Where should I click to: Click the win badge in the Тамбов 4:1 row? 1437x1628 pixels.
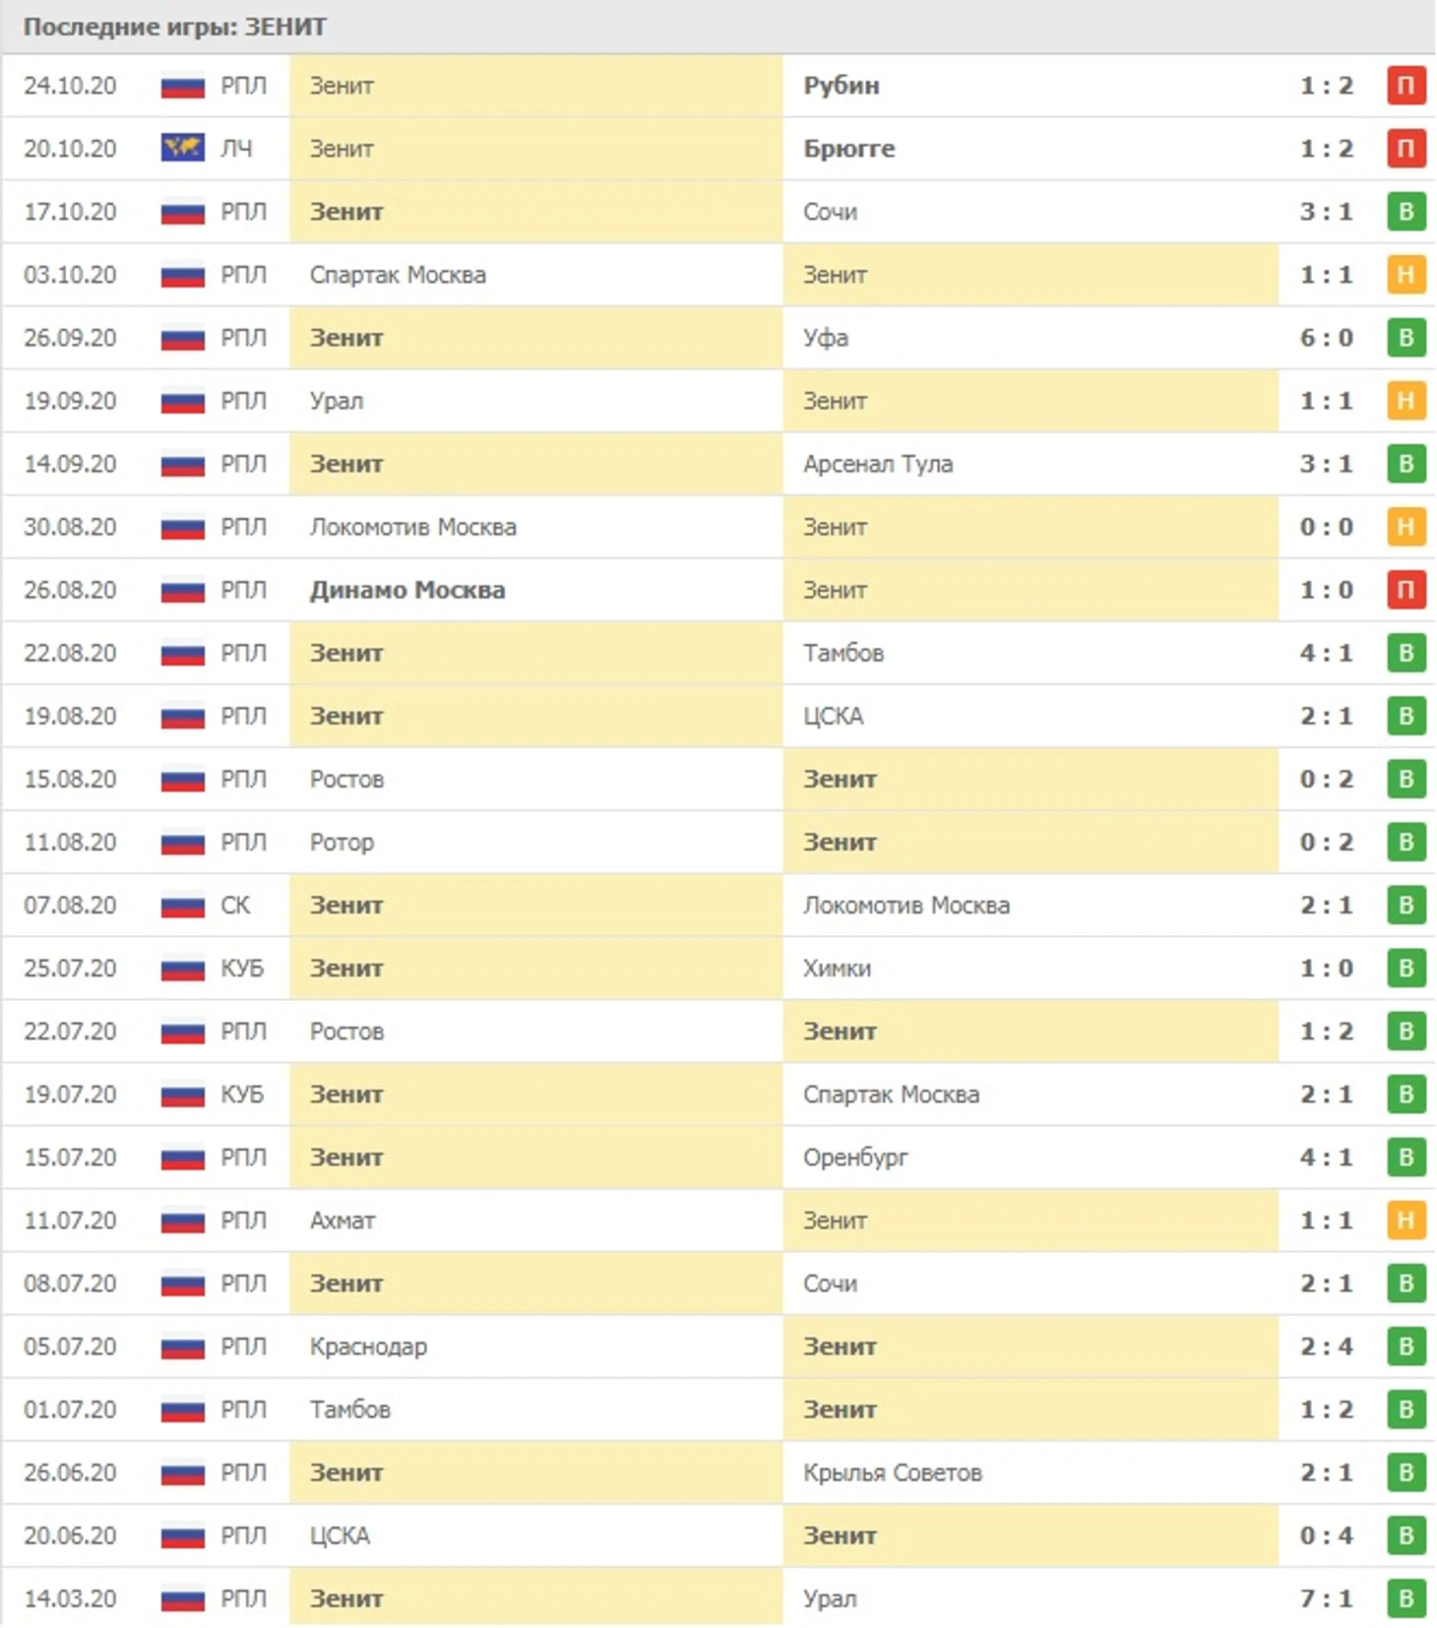tap(1406, 653)
